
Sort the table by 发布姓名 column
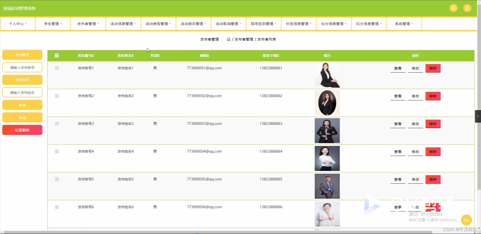[x=125, y=56]
